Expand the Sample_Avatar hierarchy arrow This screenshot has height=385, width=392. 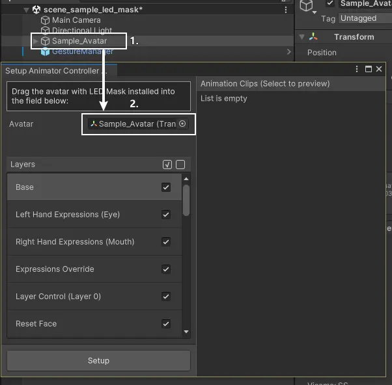(x=35, y=41)
